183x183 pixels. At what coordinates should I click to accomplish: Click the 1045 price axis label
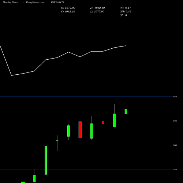pos(175,145)
